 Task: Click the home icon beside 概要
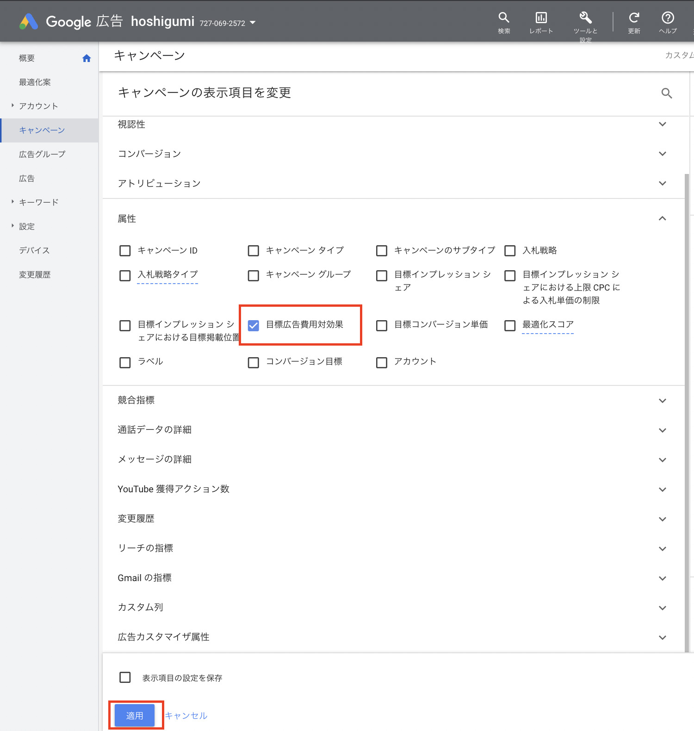(x=87, y=58)
